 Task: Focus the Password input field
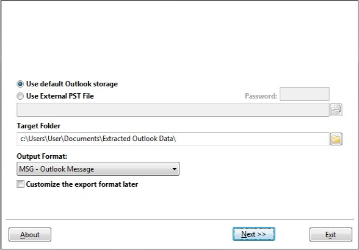point(305,94)
